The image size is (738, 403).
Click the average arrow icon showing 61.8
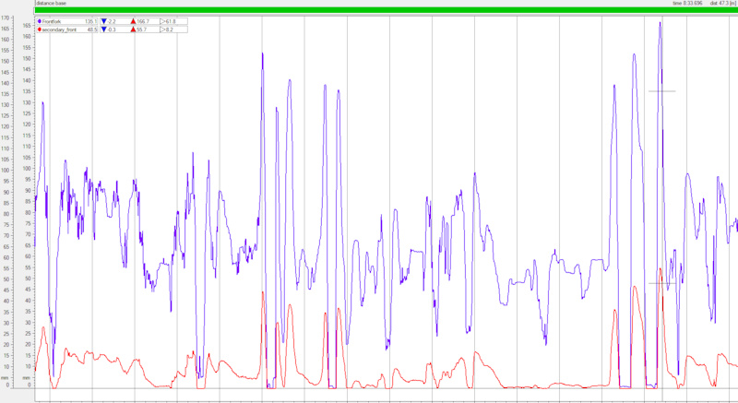pos(163,21)
